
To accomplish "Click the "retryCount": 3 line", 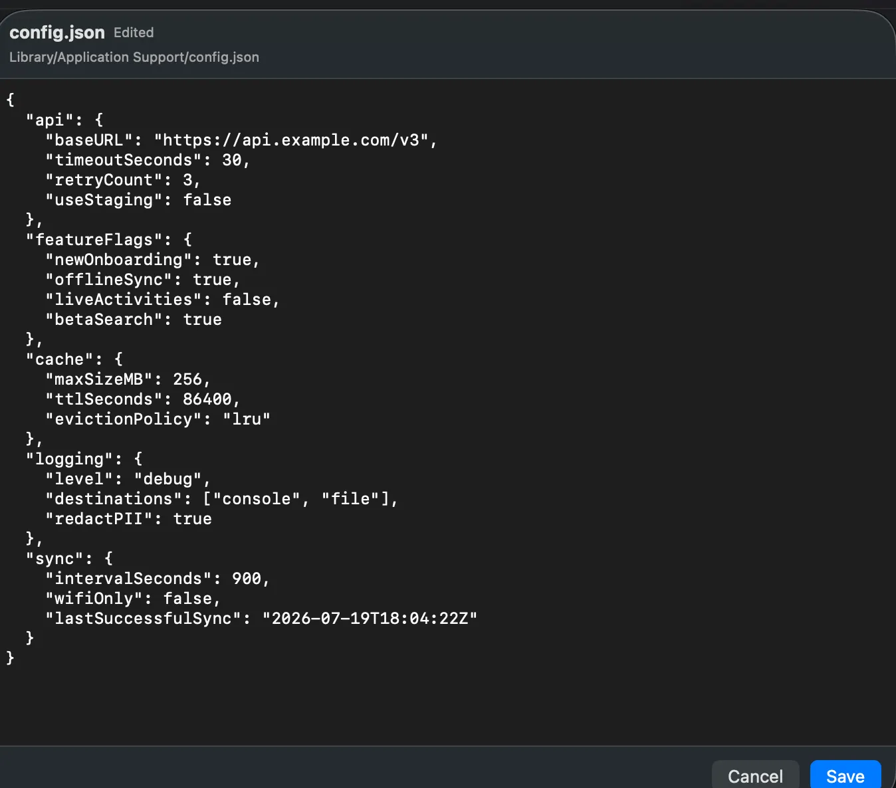I will 123,180.
